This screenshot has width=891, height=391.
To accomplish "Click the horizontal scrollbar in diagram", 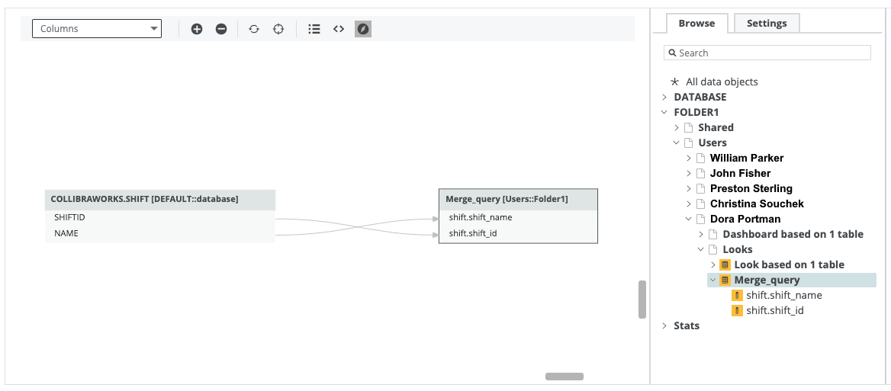I will tap(565, 377).
